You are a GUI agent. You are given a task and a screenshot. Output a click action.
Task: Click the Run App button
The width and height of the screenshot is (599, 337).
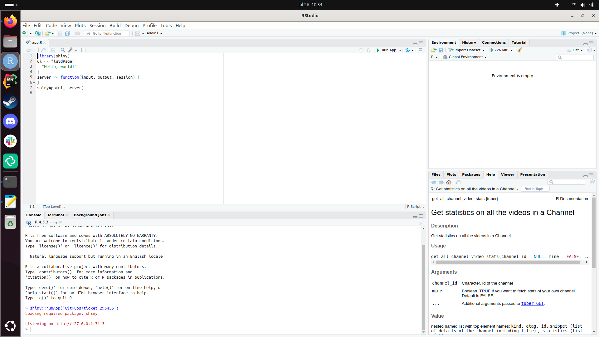click(x=387, y=50)
